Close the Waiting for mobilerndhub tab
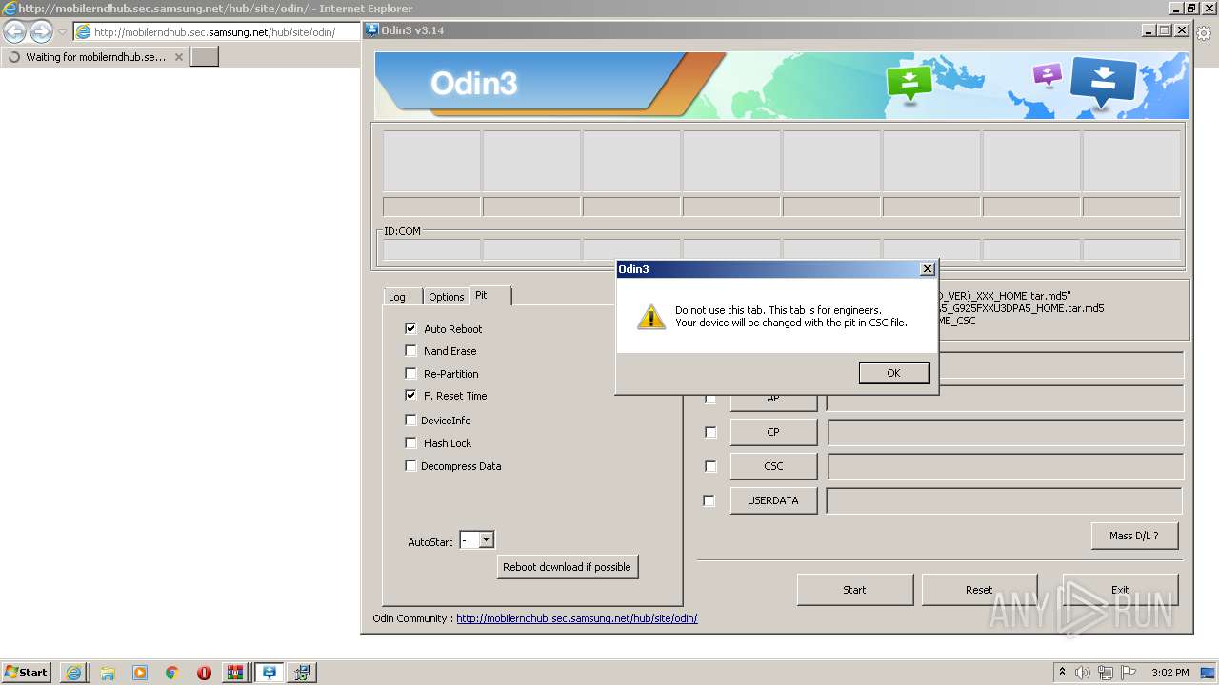Viewport: 1219px width, 685px height. tap(178, 57)
